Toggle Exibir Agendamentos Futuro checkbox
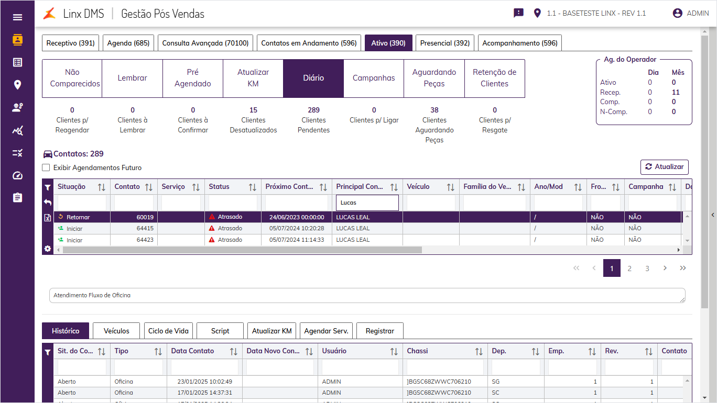 click(46, 168)
